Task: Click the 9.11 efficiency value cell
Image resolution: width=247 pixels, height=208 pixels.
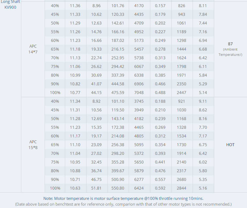Action: [203, 101]
